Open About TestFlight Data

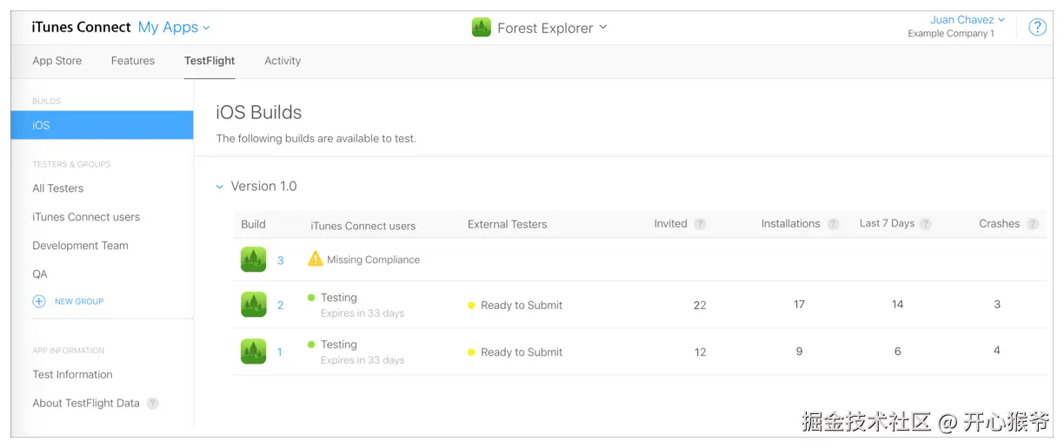86,404
